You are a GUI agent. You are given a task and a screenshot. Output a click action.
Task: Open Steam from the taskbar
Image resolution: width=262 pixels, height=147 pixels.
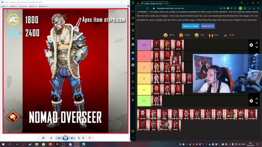[x=30, y=144]
